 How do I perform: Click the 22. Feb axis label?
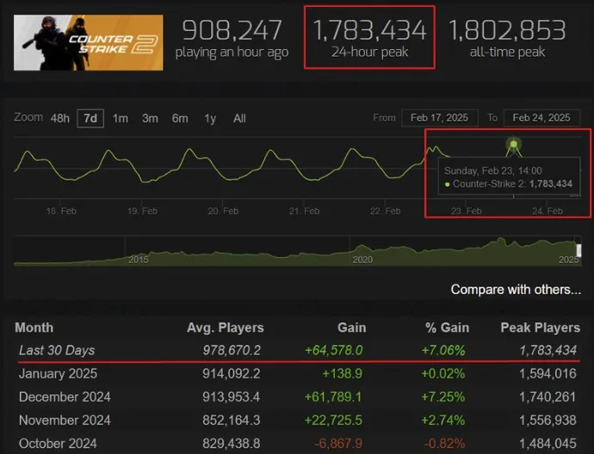click(x=386, y=212)
